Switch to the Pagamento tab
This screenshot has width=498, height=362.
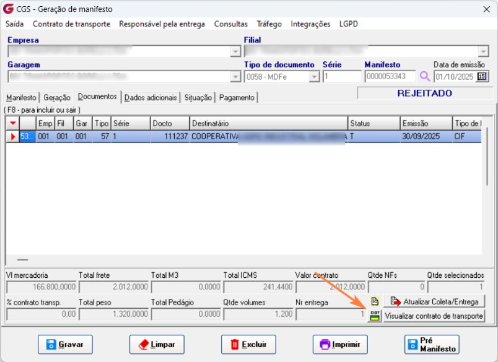[x=237, y=97]
